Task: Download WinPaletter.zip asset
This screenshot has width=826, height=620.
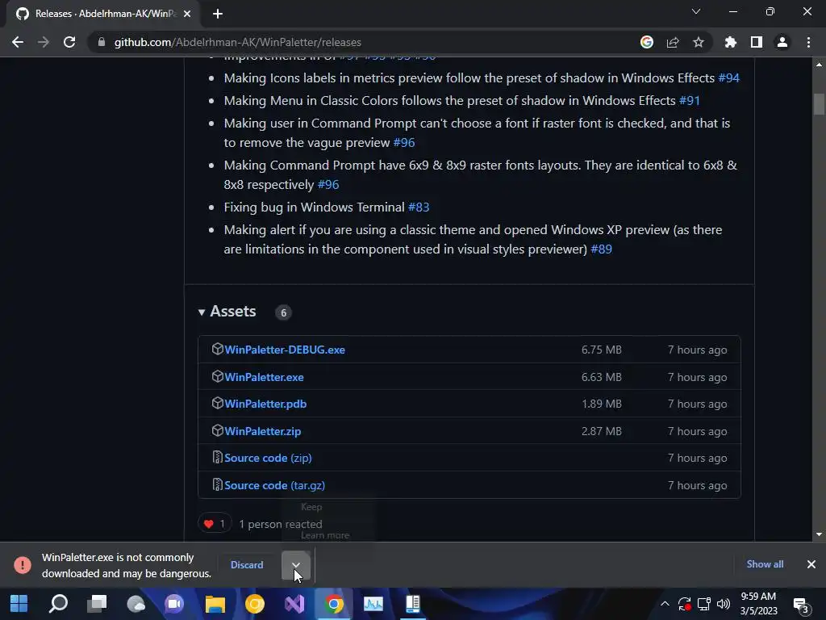Action: (263, 431)
